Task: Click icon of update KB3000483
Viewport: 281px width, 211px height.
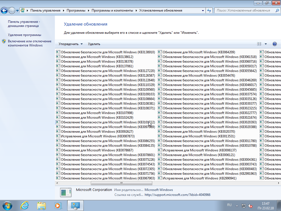Action: [x=160, y=169]
